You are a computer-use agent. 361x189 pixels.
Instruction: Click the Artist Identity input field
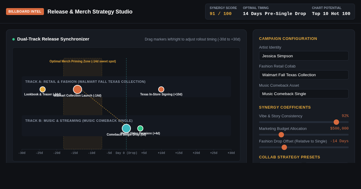click(304, 56)
